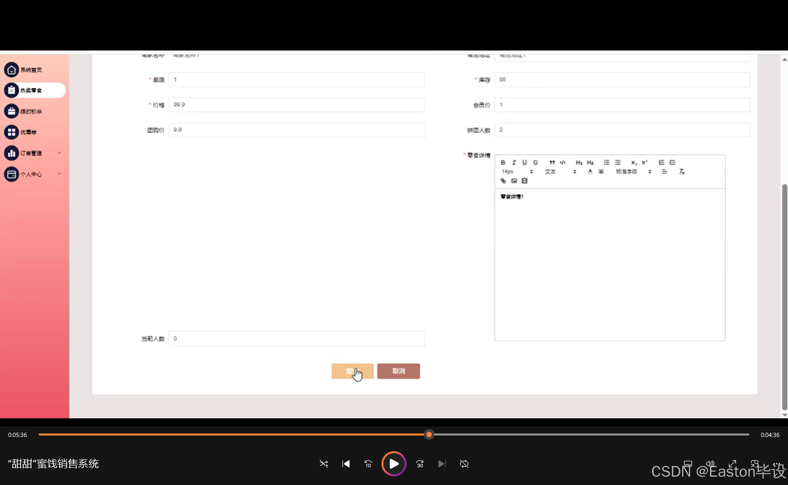Click the scrollbar up arrow

784,60
